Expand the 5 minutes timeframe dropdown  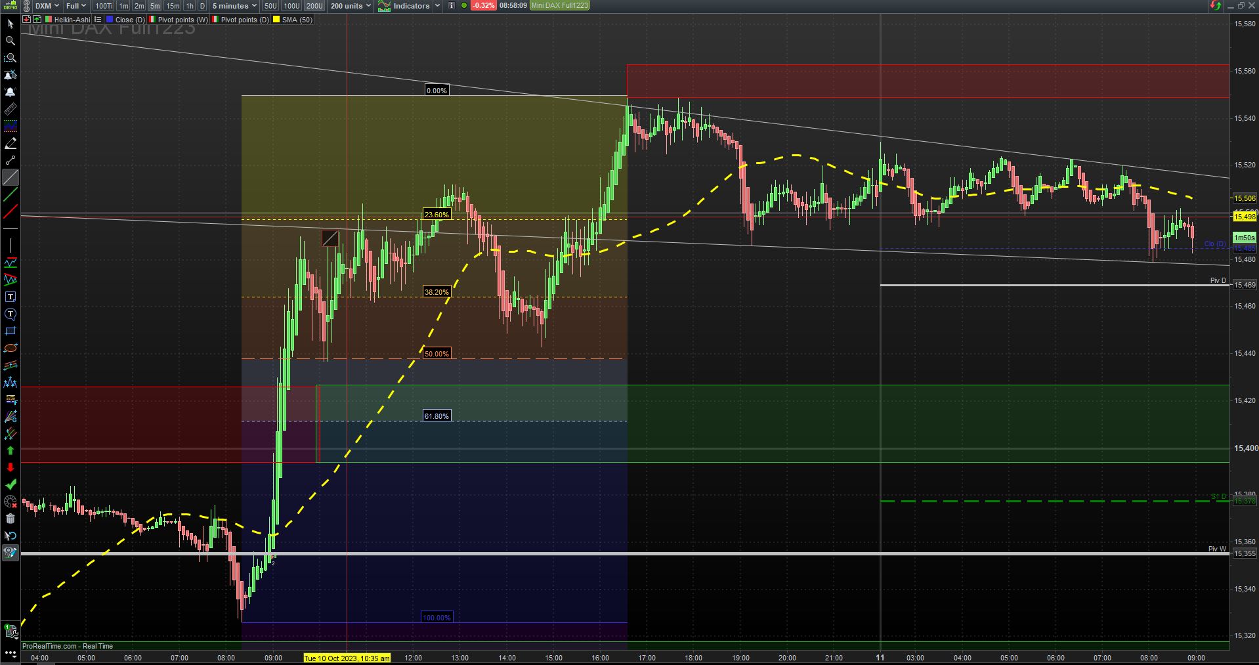[x=234, y=6]
